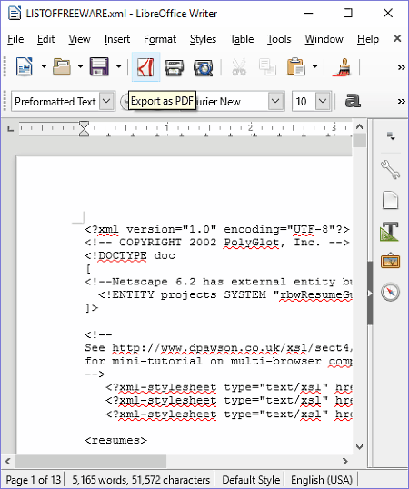Click the ruler tab stop type selector
The width and height of the screenshot is (409, 489).
[11, 128]
